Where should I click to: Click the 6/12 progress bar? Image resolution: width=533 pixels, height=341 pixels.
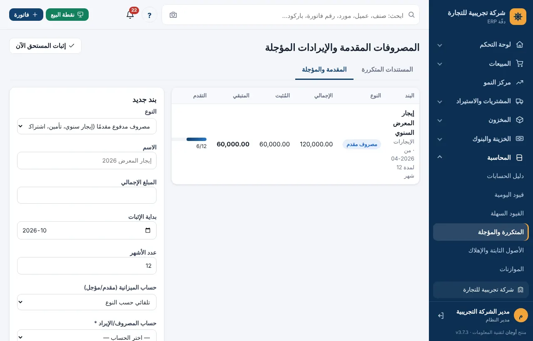click(189, 139)
